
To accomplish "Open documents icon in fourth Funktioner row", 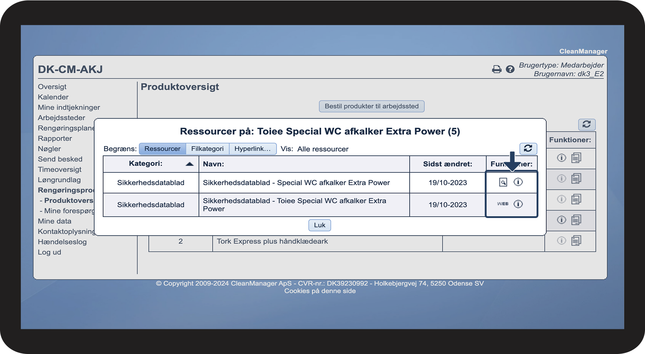I will coord(576,220).
